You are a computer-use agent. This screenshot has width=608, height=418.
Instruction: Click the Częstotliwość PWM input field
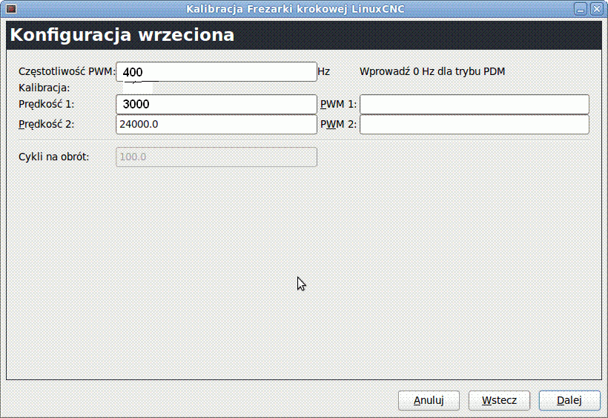[x=217, y=72]
